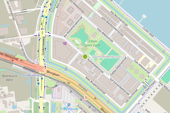This screenshot has height=113, width=170.
Task: Select the purple shopping cart supermarket icon
Action: [x=65, y=43]
